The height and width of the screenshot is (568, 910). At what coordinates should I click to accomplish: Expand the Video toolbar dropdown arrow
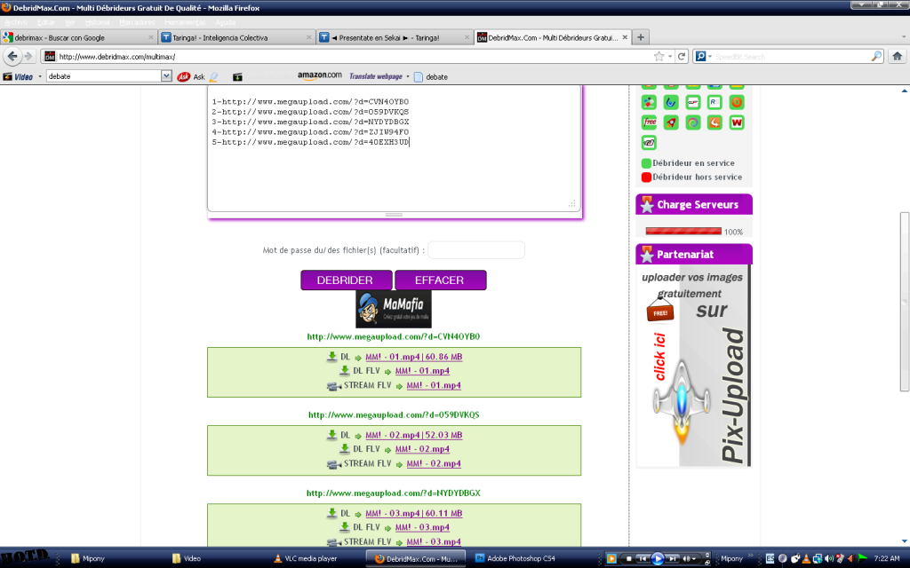(x=40, y=76)
